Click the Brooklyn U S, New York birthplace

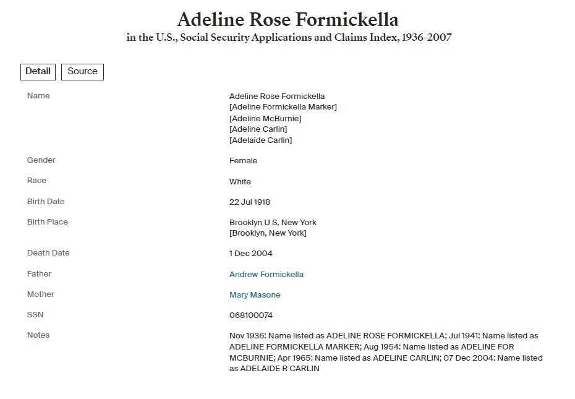click(x=273, y=223)
